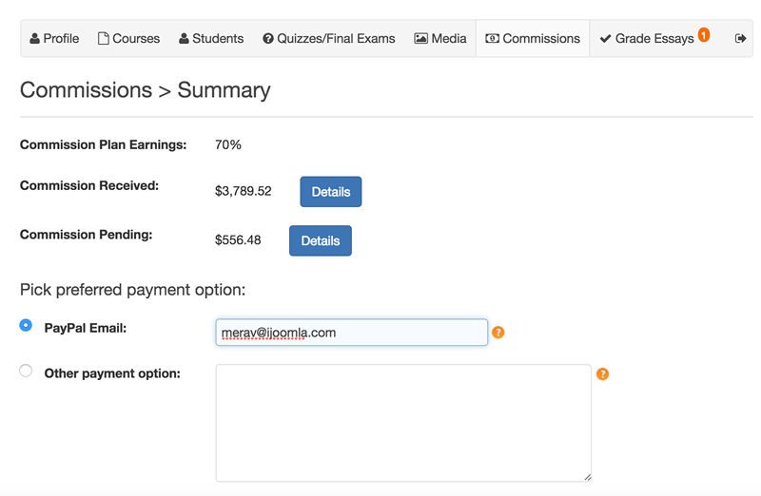
Task: Click the Other payment option label
Action: click(112, 373)
